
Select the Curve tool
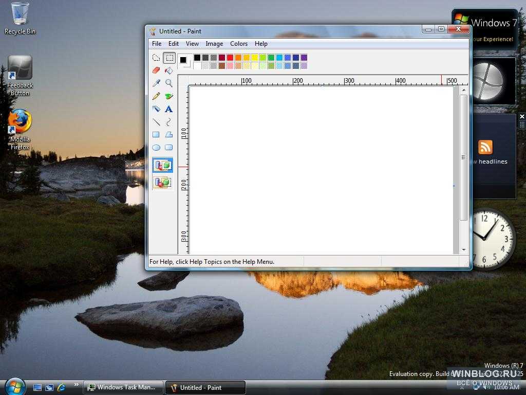click(169, 122)
